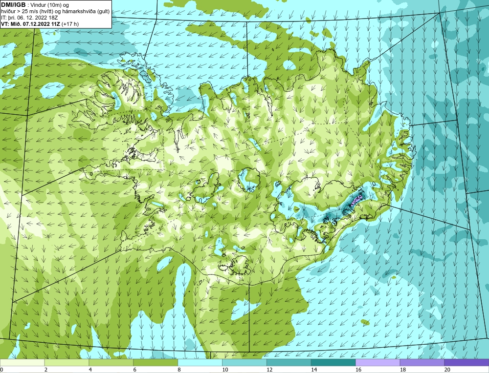Viewport: 489px width, 373px height.
Task: Click the 10–12 m/s cyan legend swatch
Action: (244, 363)
